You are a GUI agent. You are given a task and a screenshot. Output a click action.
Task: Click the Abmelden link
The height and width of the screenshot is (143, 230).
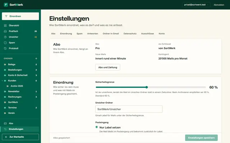219,5
